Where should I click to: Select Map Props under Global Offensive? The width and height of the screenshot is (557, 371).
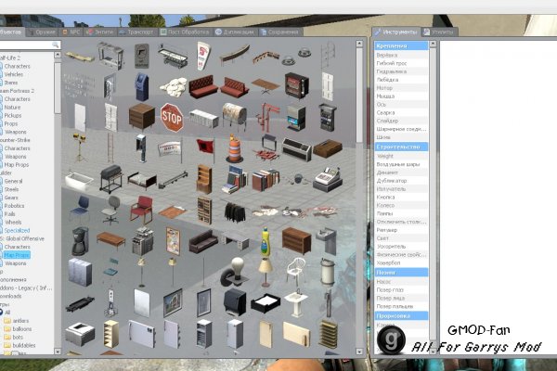tap(17, 255)
